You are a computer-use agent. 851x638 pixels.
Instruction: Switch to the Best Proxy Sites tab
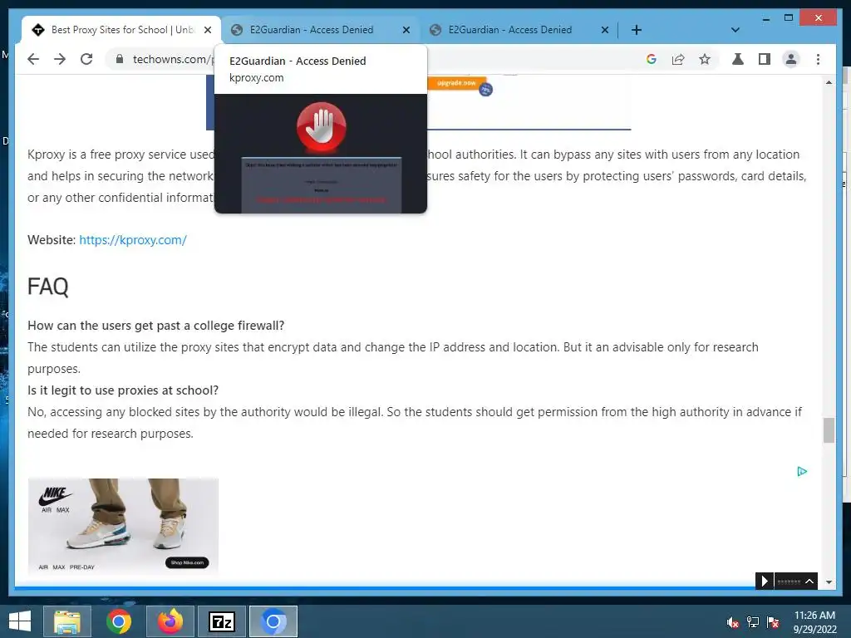[122, 30]
